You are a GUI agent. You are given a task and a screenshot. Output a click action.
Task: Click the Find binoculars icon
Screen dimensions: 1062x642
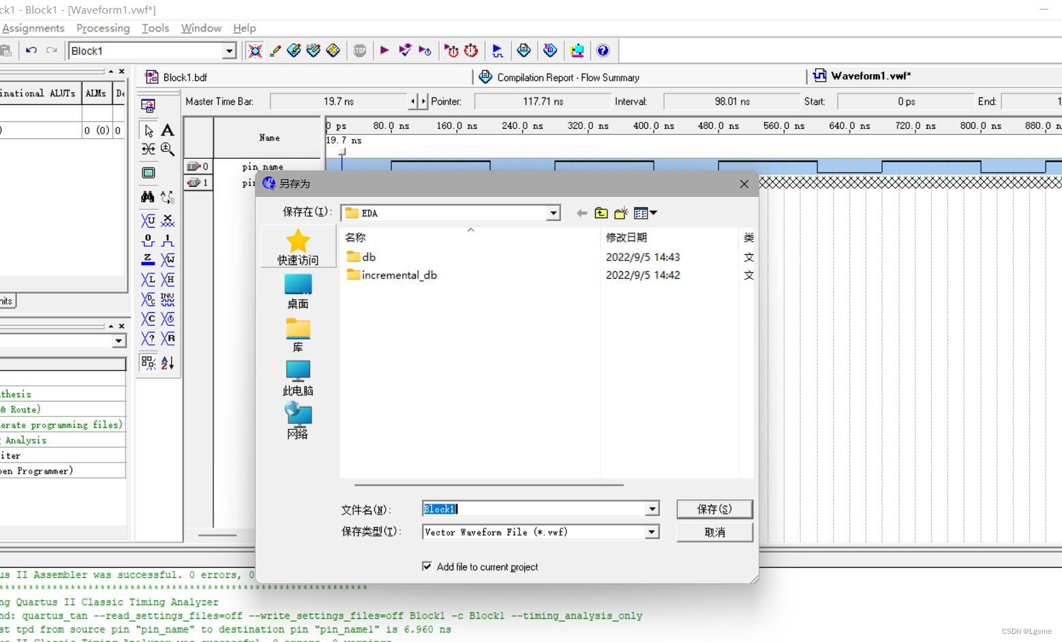click(147, 196)
